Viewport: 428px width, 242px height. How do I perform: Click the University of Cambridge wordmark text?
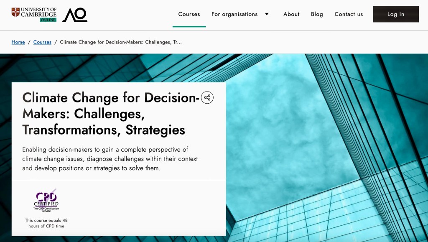pos(38,12)
